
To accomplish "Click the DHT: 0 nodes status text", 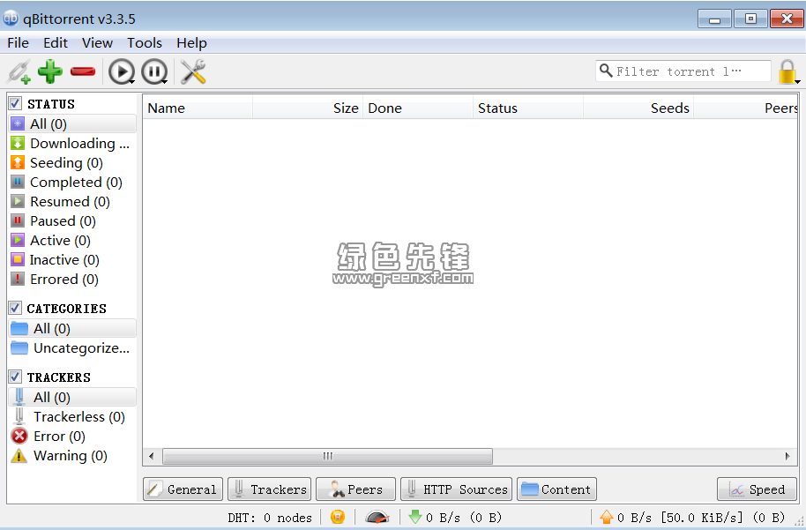I will 270,518.
